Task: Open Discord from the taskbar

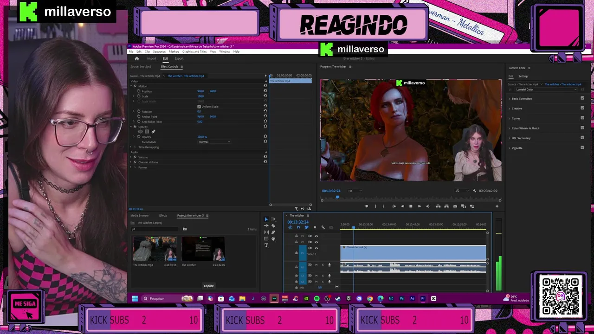Action: tap(359, 298)
